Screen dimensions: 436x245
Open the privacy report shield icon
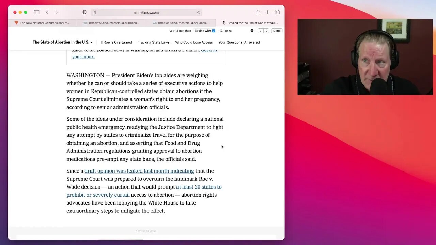click(x=84, y=12)
